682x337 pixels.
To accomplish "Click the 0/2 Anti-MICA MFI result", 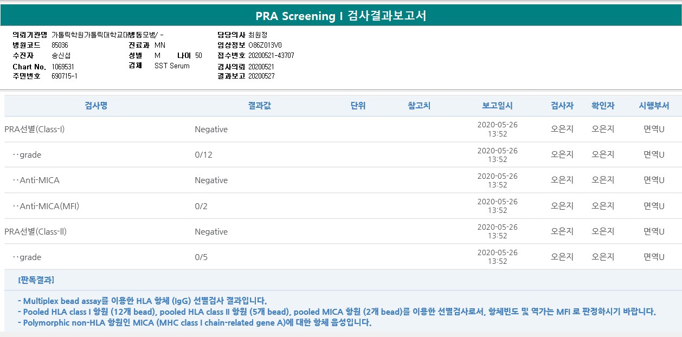I will [x=201, y=206].
